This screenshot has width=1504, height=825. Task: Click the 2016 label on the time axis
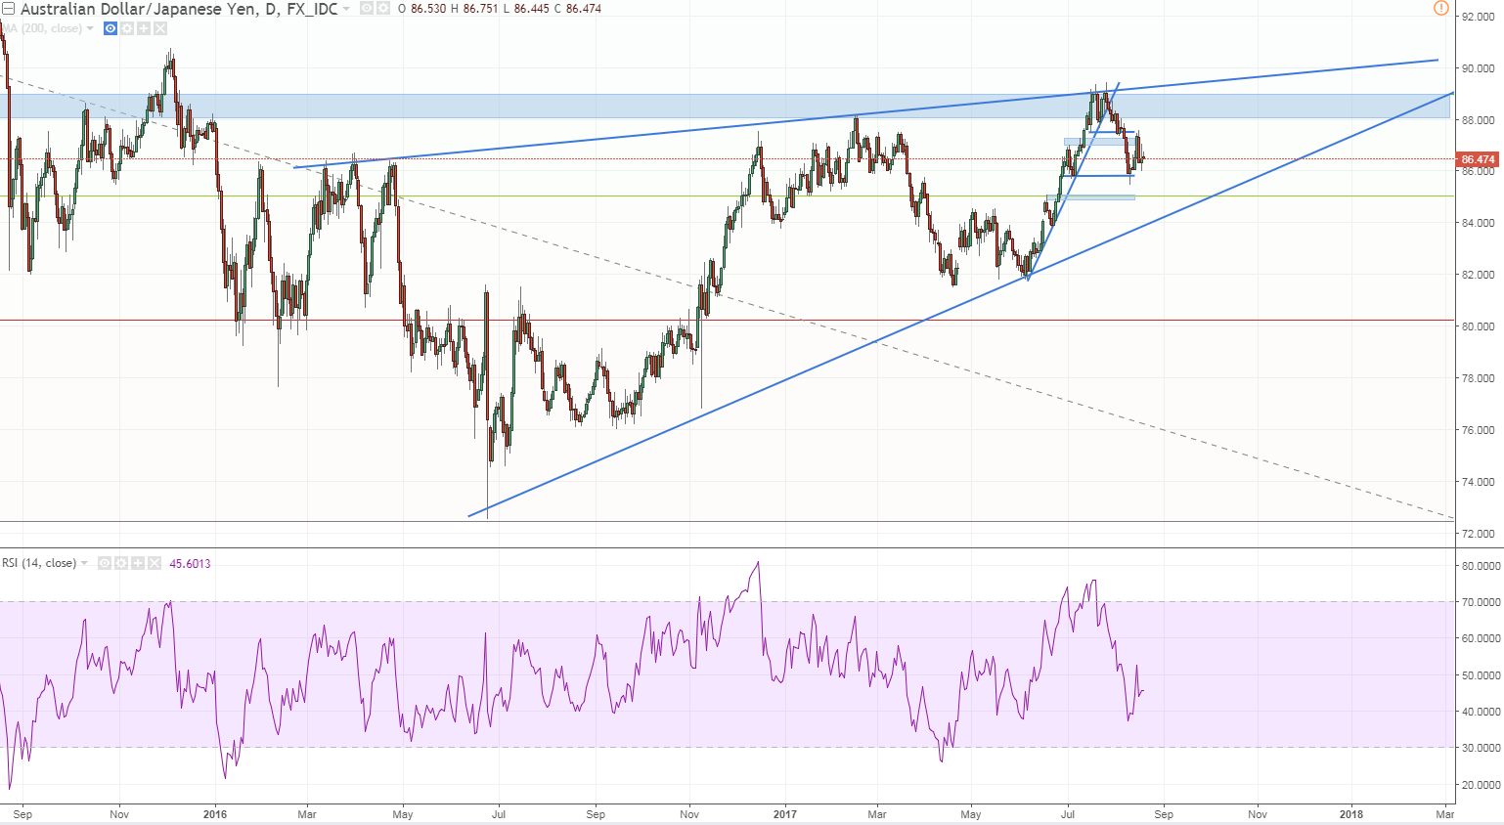coord(215,814)
